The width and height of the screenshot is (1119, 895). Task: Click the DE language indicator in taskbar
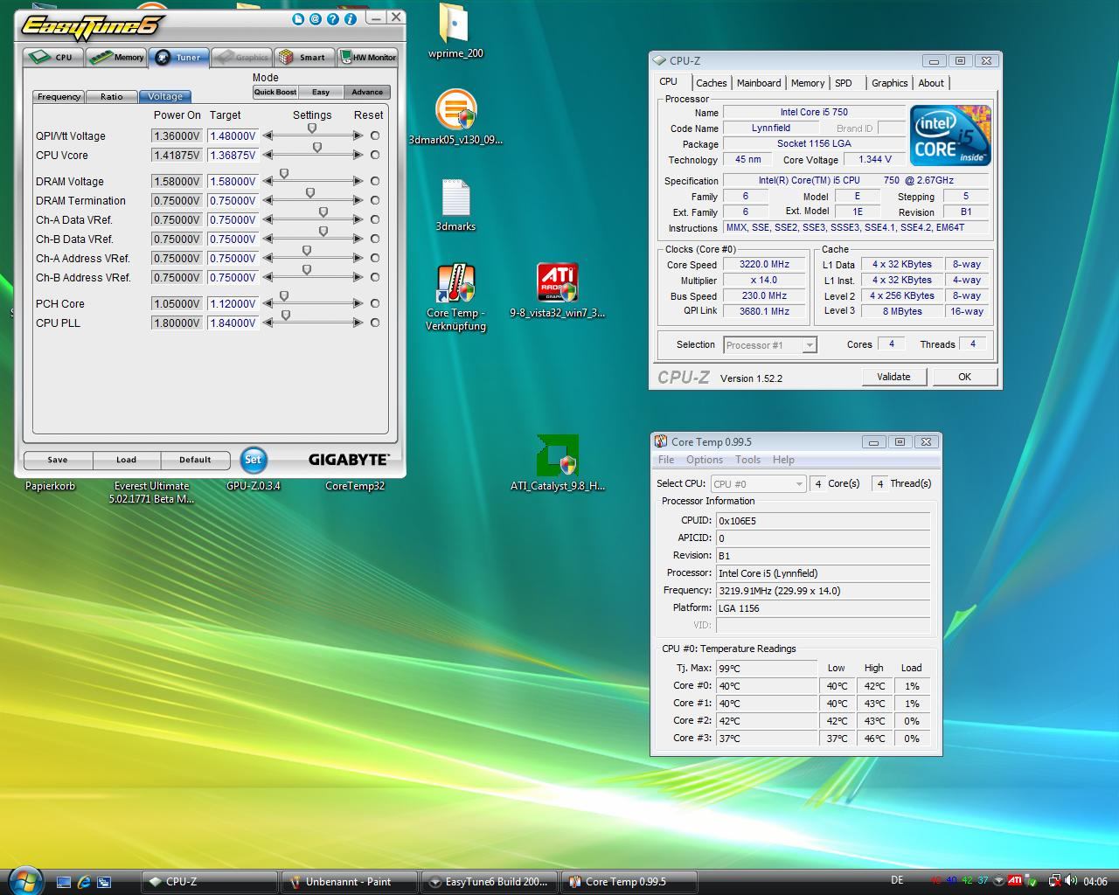tap(897, 881)
